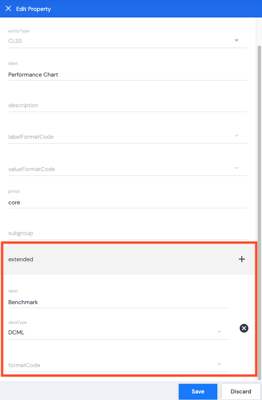Image resolution: width=262 pixels, height=400 pixels.
Task: Expand the valueFormatCode dropdown arrow
Action: pyautogui.click(x=237, y=168)
